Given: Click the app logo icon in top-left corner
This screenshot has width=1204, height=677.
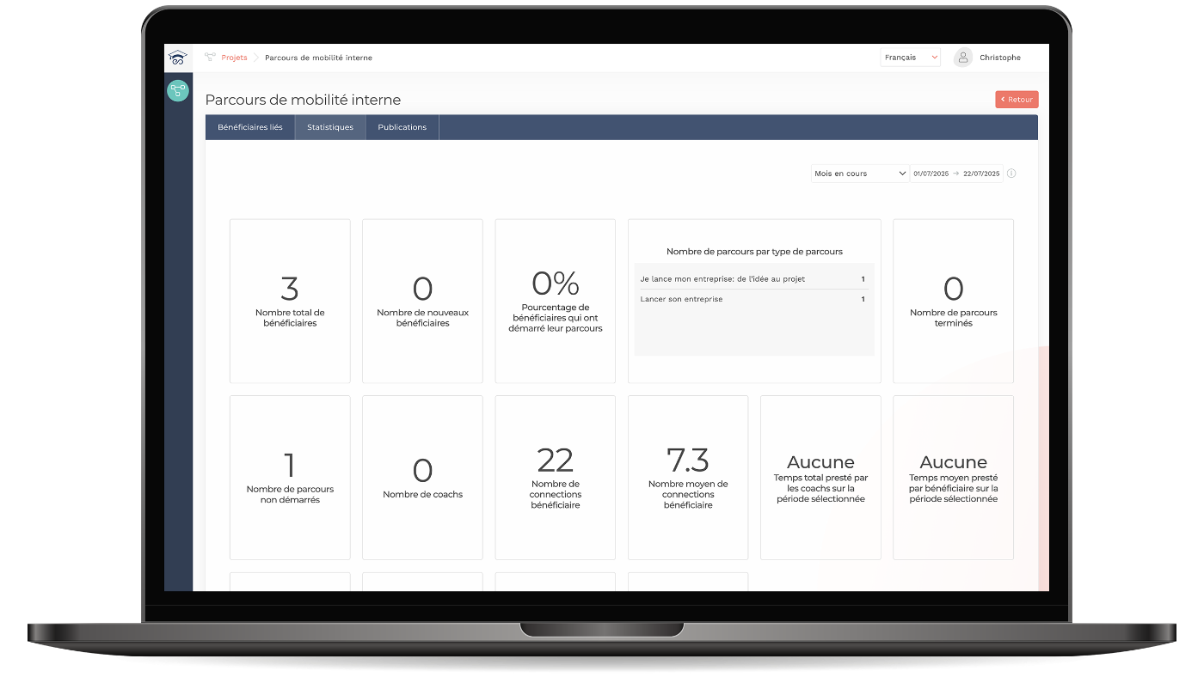Looking at the screenshot, I should click(x=178, y=58).
